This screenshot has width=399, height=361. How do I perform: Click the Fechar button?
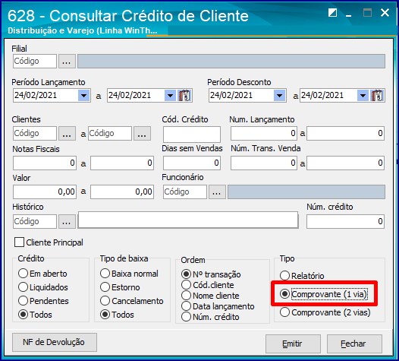[354, 344]
